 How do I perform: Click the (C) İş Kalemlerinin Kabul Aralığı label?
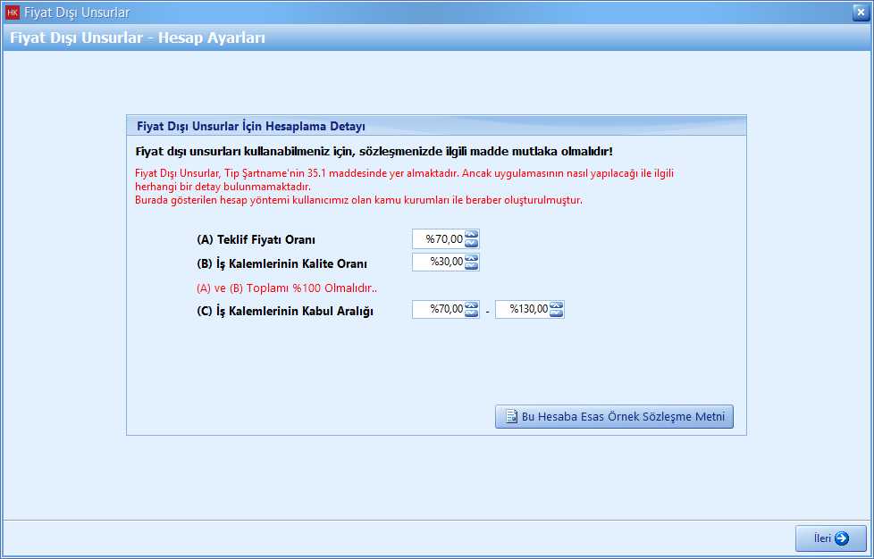pos(284,312)
